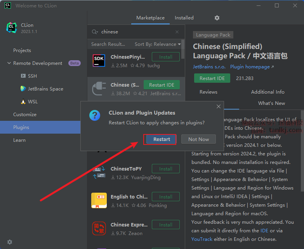Click the English to Chinese plugin icon

[x=99, y=201]
